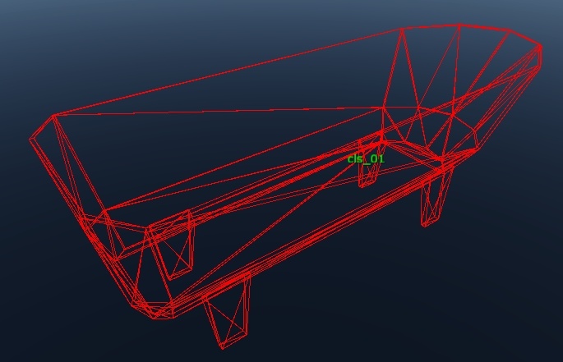Select the rightmost corner vertex of the tub rim
This screenshot has height=362, width=563.
540,46
